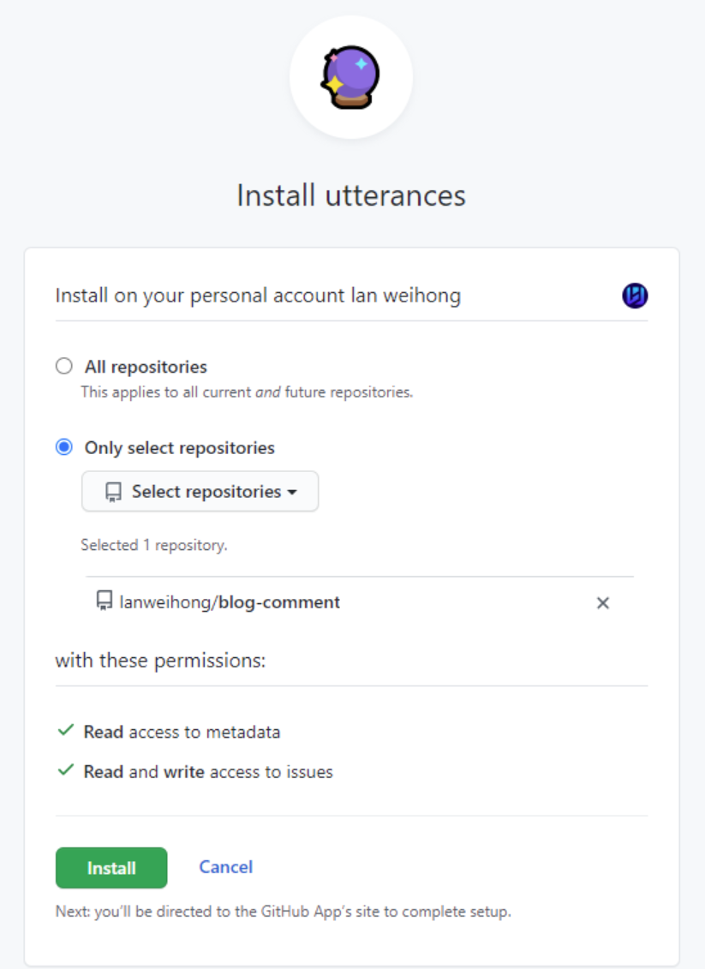Select the All repositories radio button

tap(64, 366)
